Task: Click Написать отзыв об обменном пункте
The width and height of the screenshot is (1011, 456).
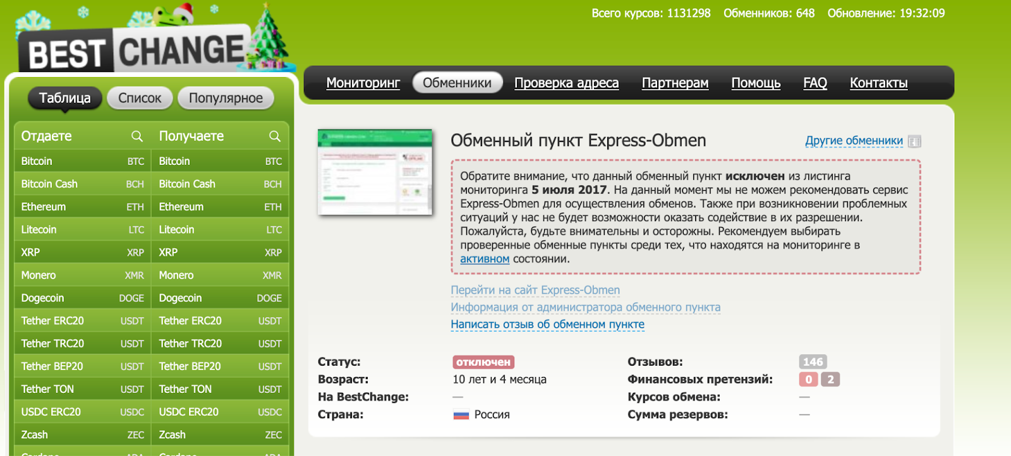Action: click(548, 324)
